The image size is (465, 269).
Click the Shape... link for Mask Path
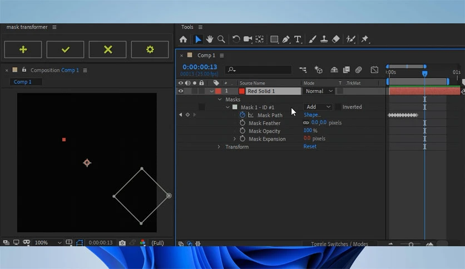click(312, 115)
